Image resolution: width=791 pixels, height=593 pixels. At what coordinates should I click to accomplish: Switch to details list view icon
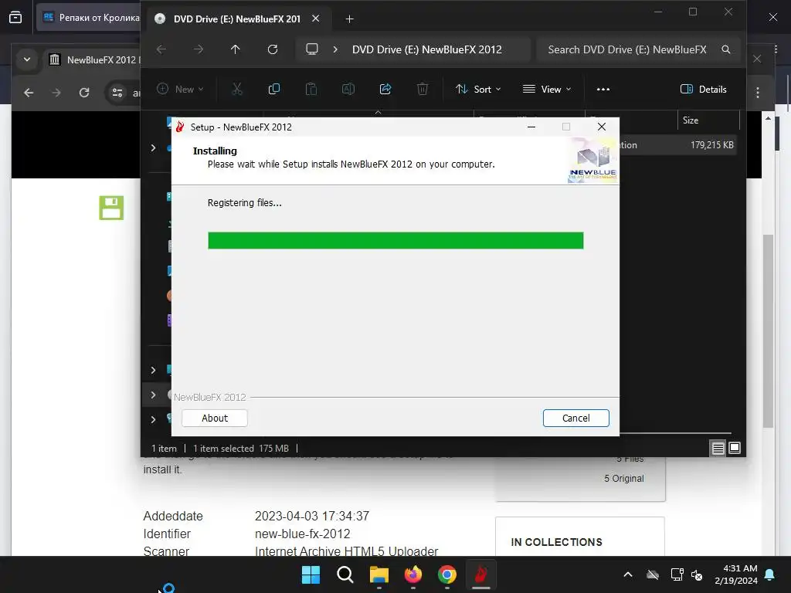pos(718,448)
